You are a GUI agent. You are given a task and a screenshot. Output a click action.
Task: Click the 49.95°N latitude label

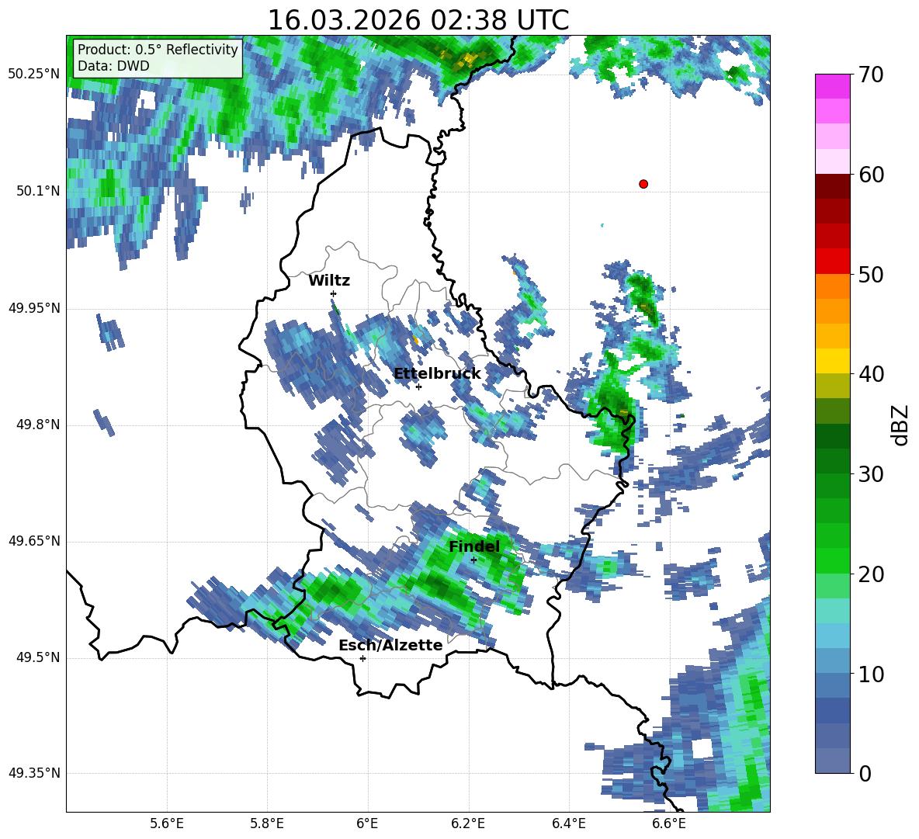point(34,308)
